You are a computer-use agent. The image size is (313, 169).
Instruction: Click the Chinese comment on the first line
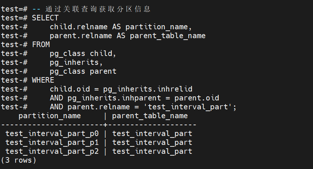point(98,9)
